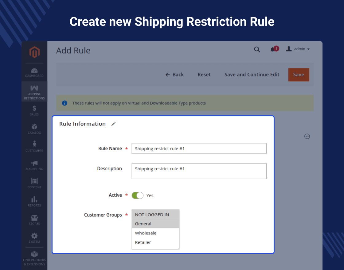Click the search magnifier icon

pos(257,49)
